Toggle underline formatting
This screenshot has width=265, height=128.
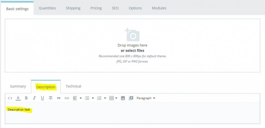click(x=42, y=98)
